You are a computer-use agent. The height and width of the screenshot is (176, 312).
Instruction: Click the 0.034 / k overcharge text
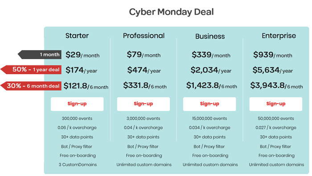[209, 128]
